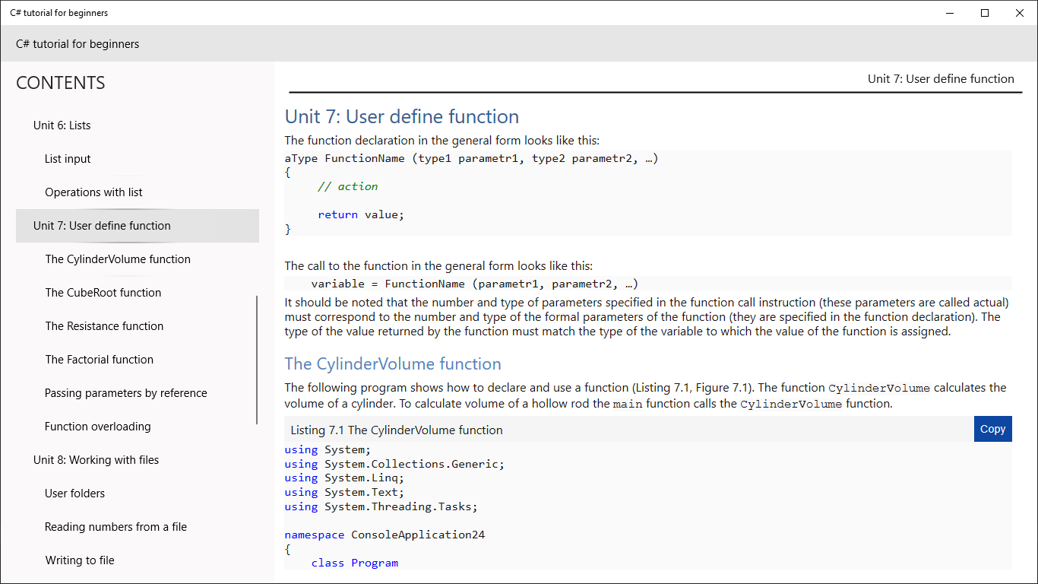Open The Resistance function entry

click(104, 326)
